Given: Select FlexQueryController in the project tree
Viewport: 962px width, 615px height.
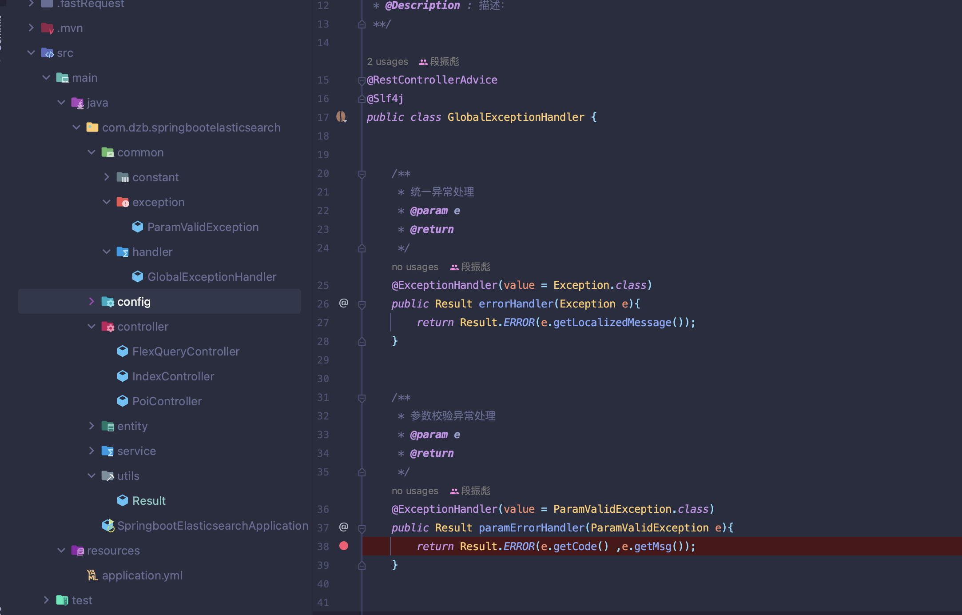Looking at the screenshot, I should coord(186,351).
